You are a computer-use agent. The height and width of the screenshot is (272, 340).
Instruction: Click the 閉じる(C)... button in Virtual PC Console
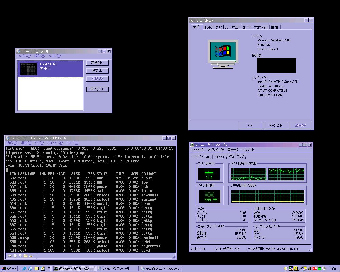pos(97,89)
